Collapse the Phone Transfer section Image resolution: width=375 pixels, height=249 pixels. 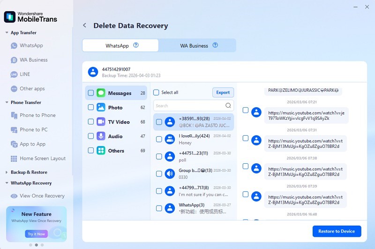pyautogui.click(x=7, y=103)
